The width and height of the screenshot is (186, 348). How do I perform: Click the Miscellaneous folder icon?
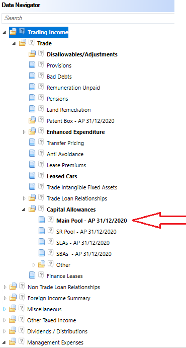[13, 309]
